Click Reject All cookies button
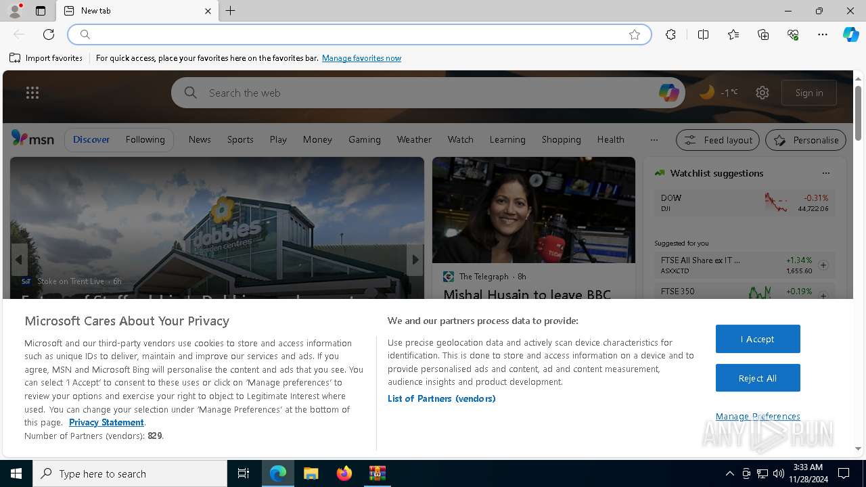 point(758,378)
